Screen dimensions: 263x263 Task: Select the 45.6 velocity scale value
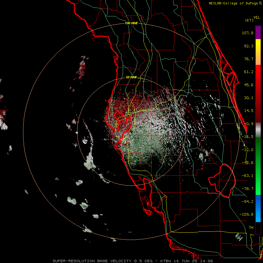click(249, 85)
